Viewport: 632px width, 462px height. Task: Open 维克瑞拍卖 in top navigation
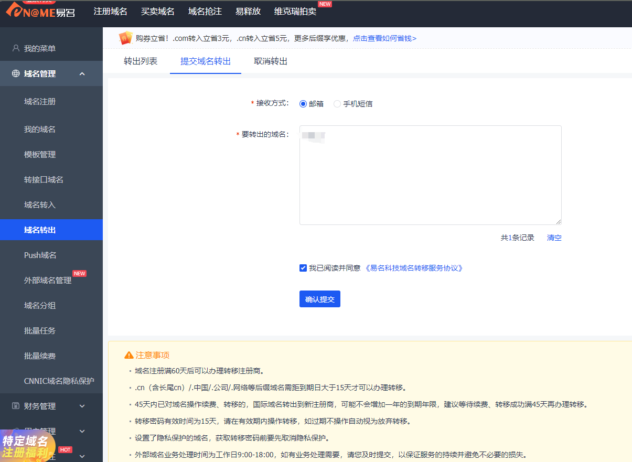tap(295, 12)
